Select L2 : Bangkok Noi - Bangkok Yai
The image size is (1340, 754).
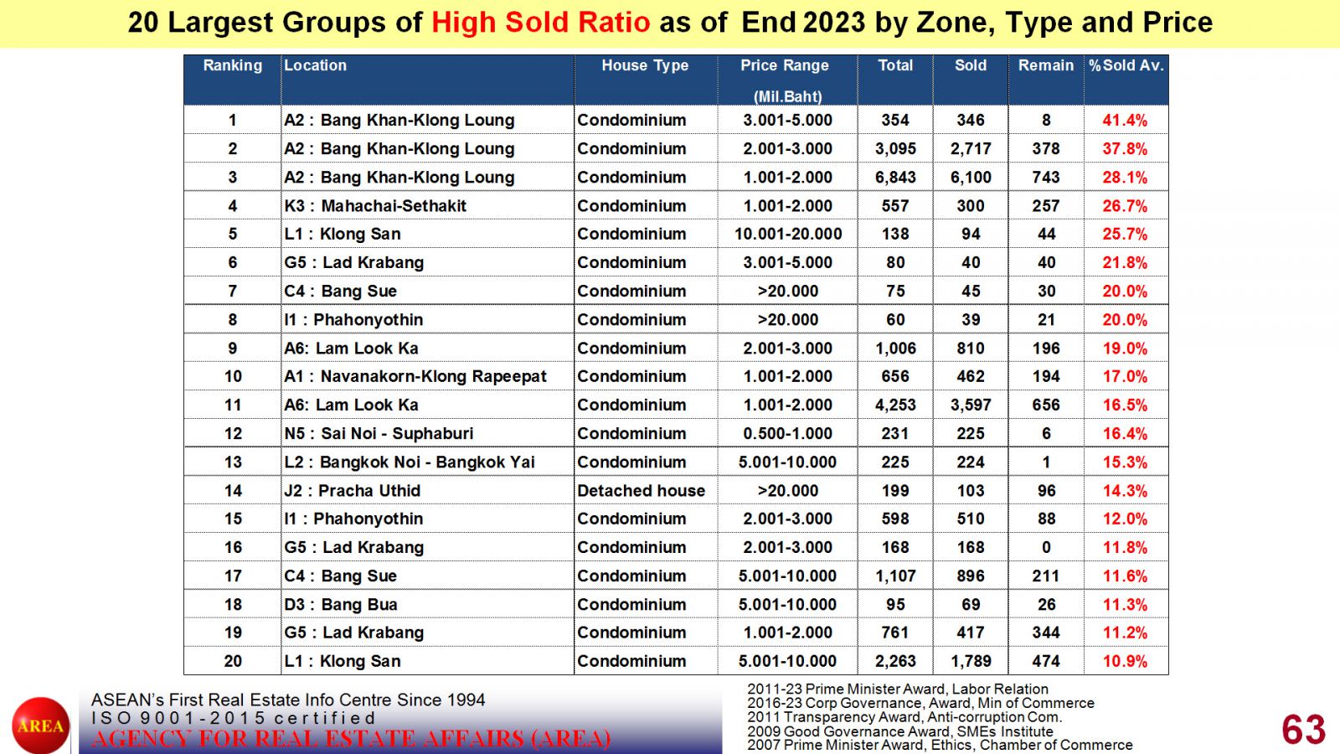[x=410, y=462]
